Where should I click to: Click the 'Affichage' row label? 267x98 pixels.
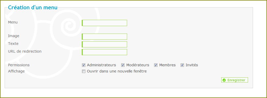click(x=16, y=71)
